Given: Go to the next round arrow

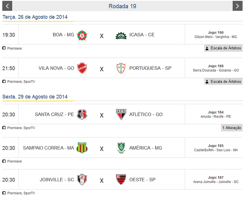Looking at the screenshot, I should (x=237, y=6).
